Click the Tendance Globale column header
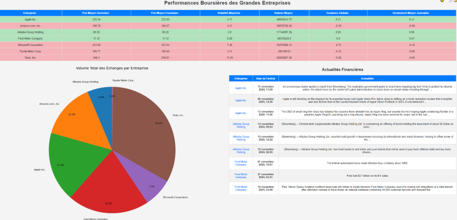The image size is (457, 220). click(x=338, y=13)
